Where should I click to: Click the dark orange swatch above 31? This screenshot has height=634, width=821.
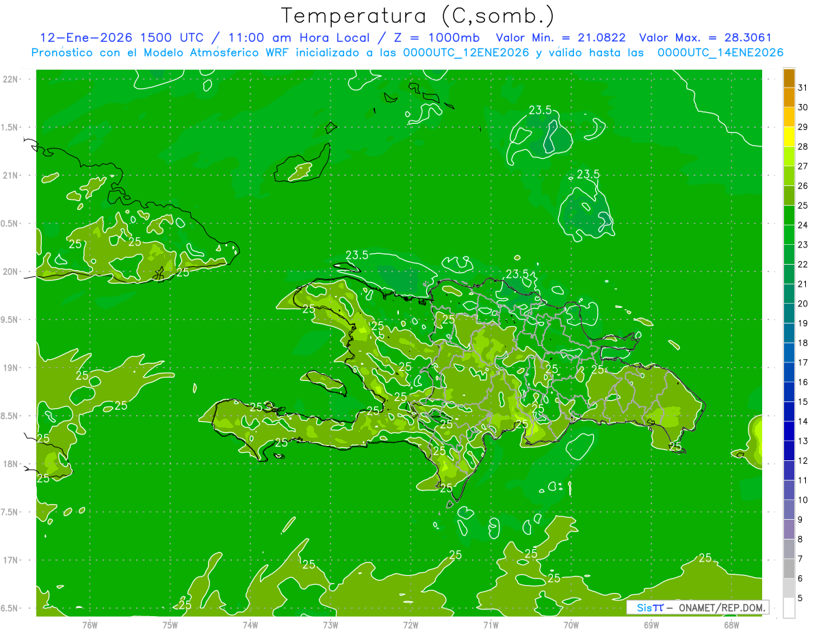point(789,78)
